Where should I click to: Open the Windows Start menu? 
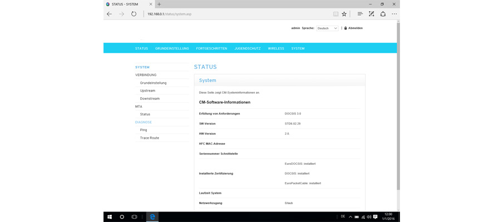(110, 217)
